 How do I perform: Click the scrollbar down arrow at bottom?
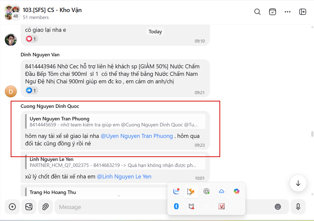pyautogui.click(x=312, y=194)
